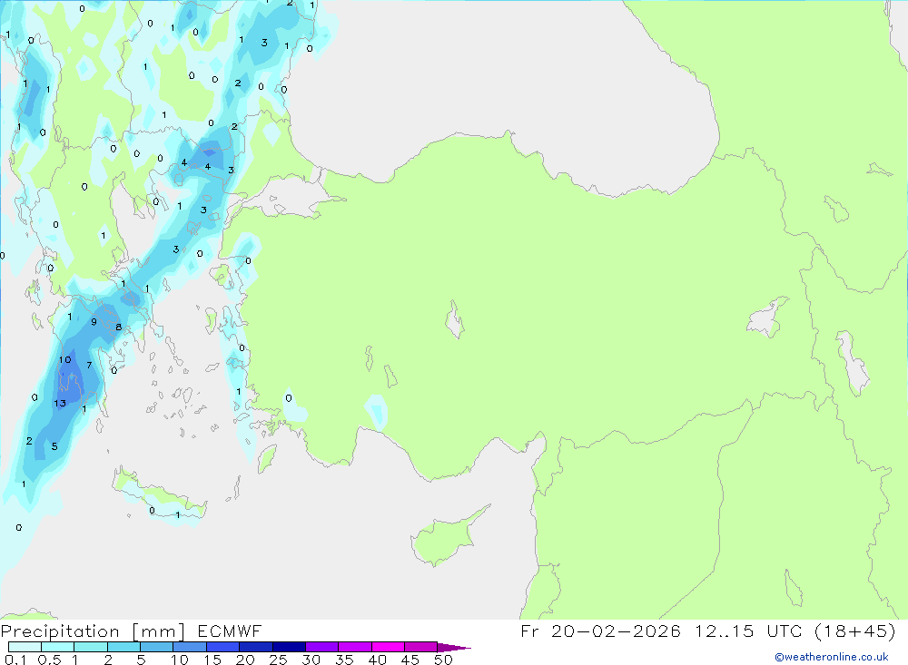Pick the 0.1–0.5 mm legend color swatch
Viewport: 908px width, 665px height.
(x=25, y=647)
